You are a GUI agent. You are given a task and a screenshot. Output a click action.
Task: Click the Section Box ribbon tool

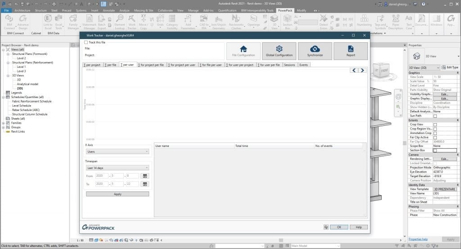[287, 22]
